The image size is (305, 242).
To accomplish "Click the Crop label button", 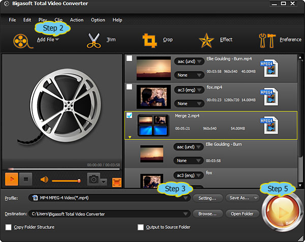I will (x=168, y=40).
